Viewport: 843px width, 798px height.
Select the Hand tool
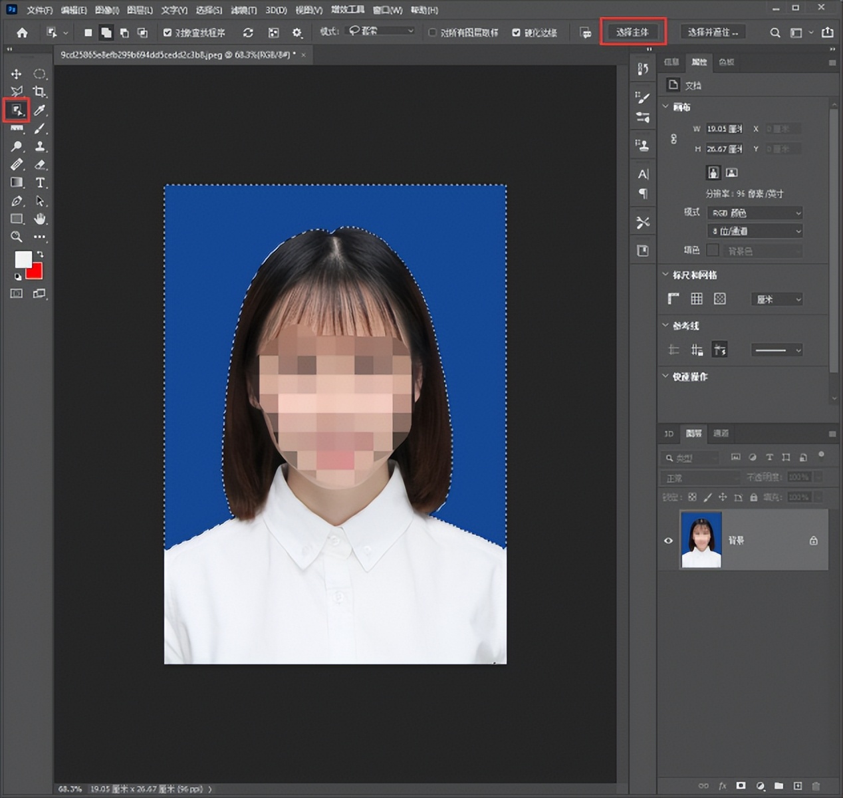40,219
